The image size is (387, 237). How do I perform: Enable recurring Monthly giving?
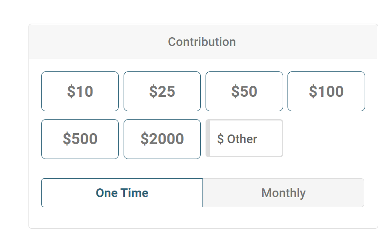coord(283,193)
